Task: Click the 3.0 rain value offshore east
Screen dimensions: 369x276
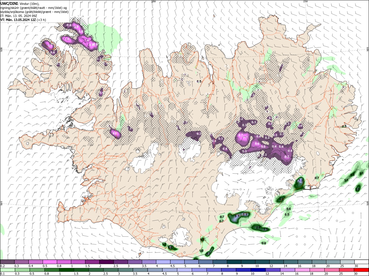Action: pyautogui.click(x=357, y=189)
